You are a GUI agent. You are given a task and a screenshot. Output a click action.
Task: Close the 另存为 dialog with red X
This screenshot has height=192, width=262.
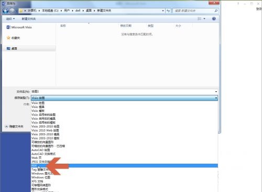point(214,3)
